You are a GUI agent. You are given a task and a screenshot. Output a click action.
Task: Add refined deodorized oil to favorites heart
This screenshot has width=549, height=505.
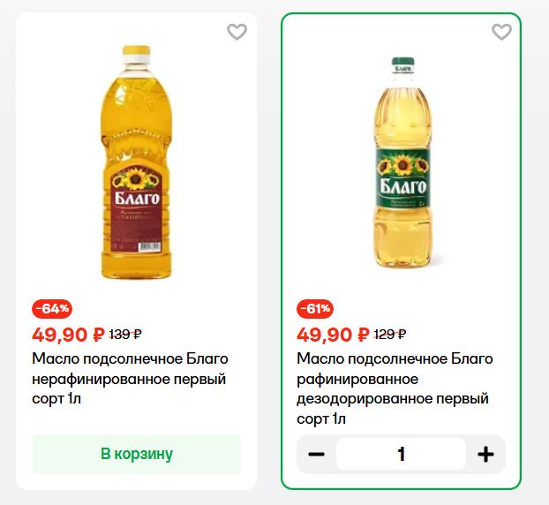pos(501,33)
